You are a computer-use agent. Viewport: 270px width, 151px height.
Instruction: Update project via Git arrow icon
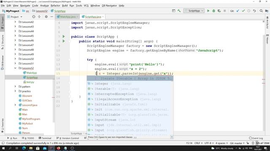tap(238, 11)
